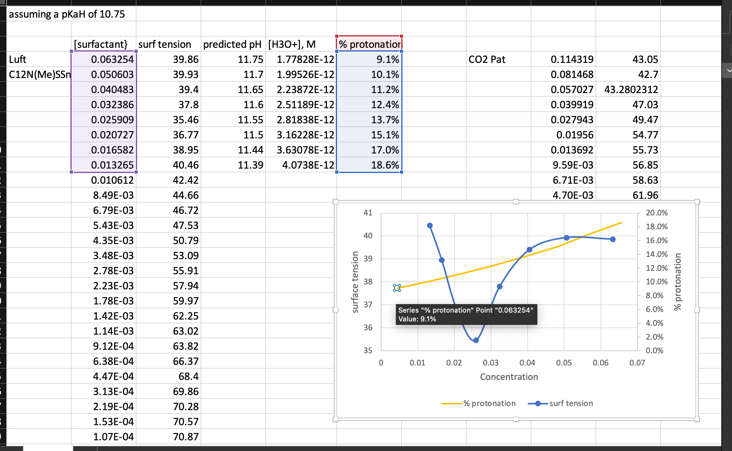Expand the chevron dropdown at right edge
This screenshot has height=451, width=732.
(x=729, y=71)
